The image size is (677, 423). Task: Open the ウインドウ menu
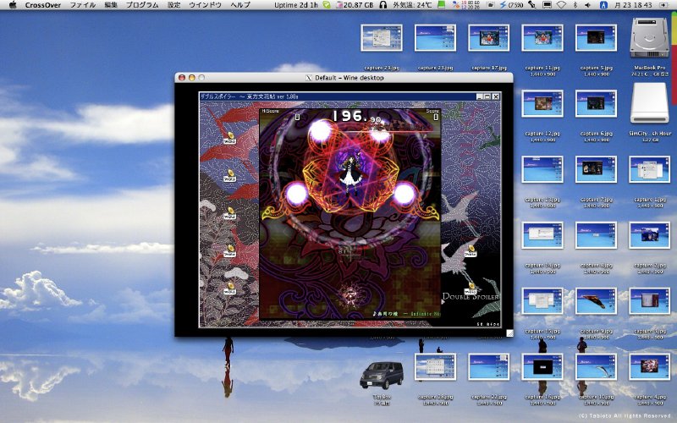click(205, 5)
